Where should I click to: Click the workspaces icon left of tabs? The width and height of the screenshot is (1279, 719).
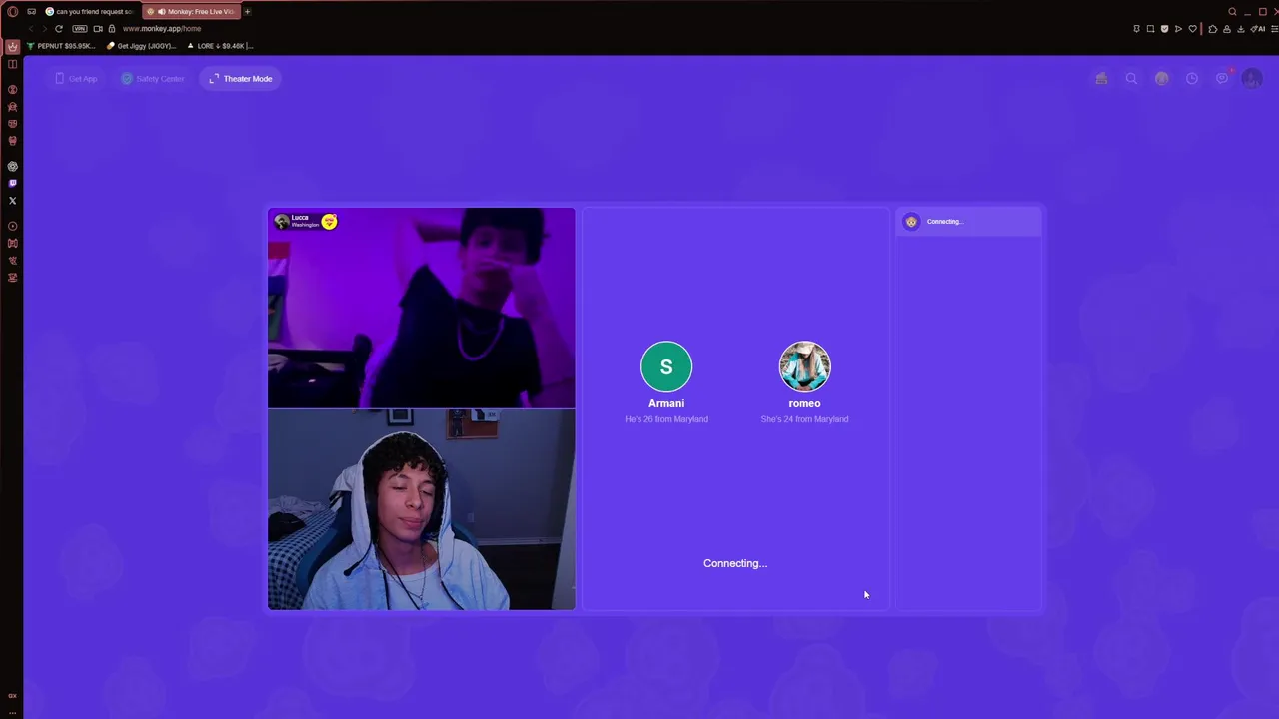[32, 11]
